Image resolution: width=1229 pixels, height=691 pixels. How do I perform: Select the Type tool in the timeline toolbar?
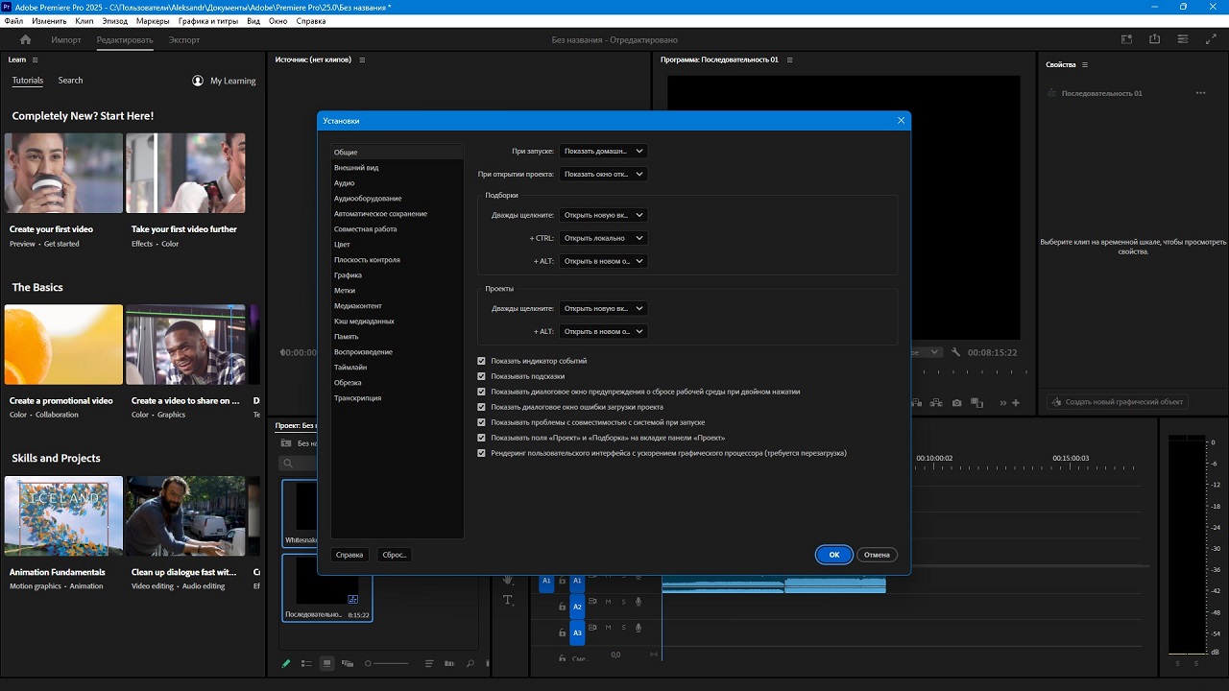pos(508,600)
